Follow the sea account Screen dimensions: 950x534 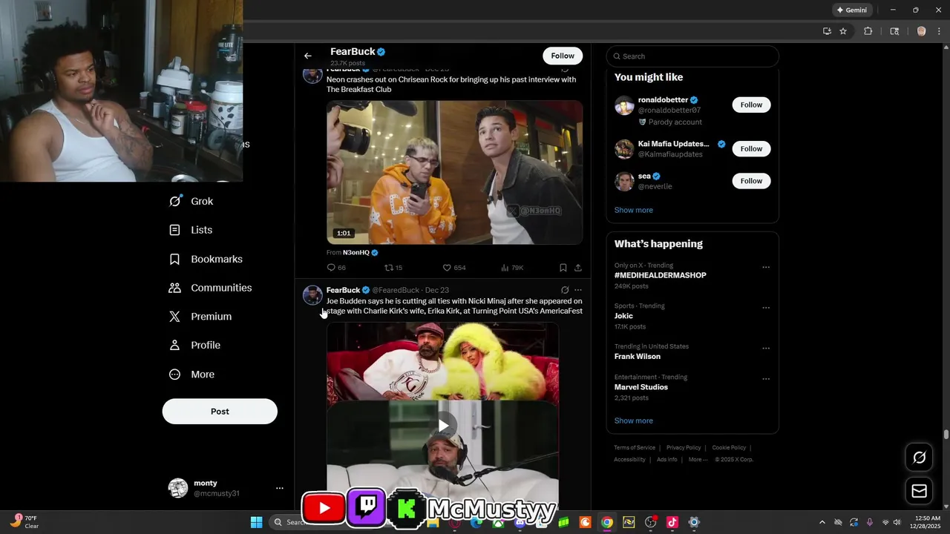[751, 181]
